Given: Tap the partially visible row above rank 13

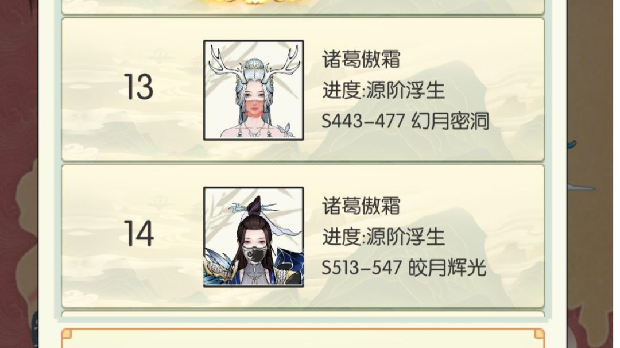Looking at the screenshot, I should 303,7.
